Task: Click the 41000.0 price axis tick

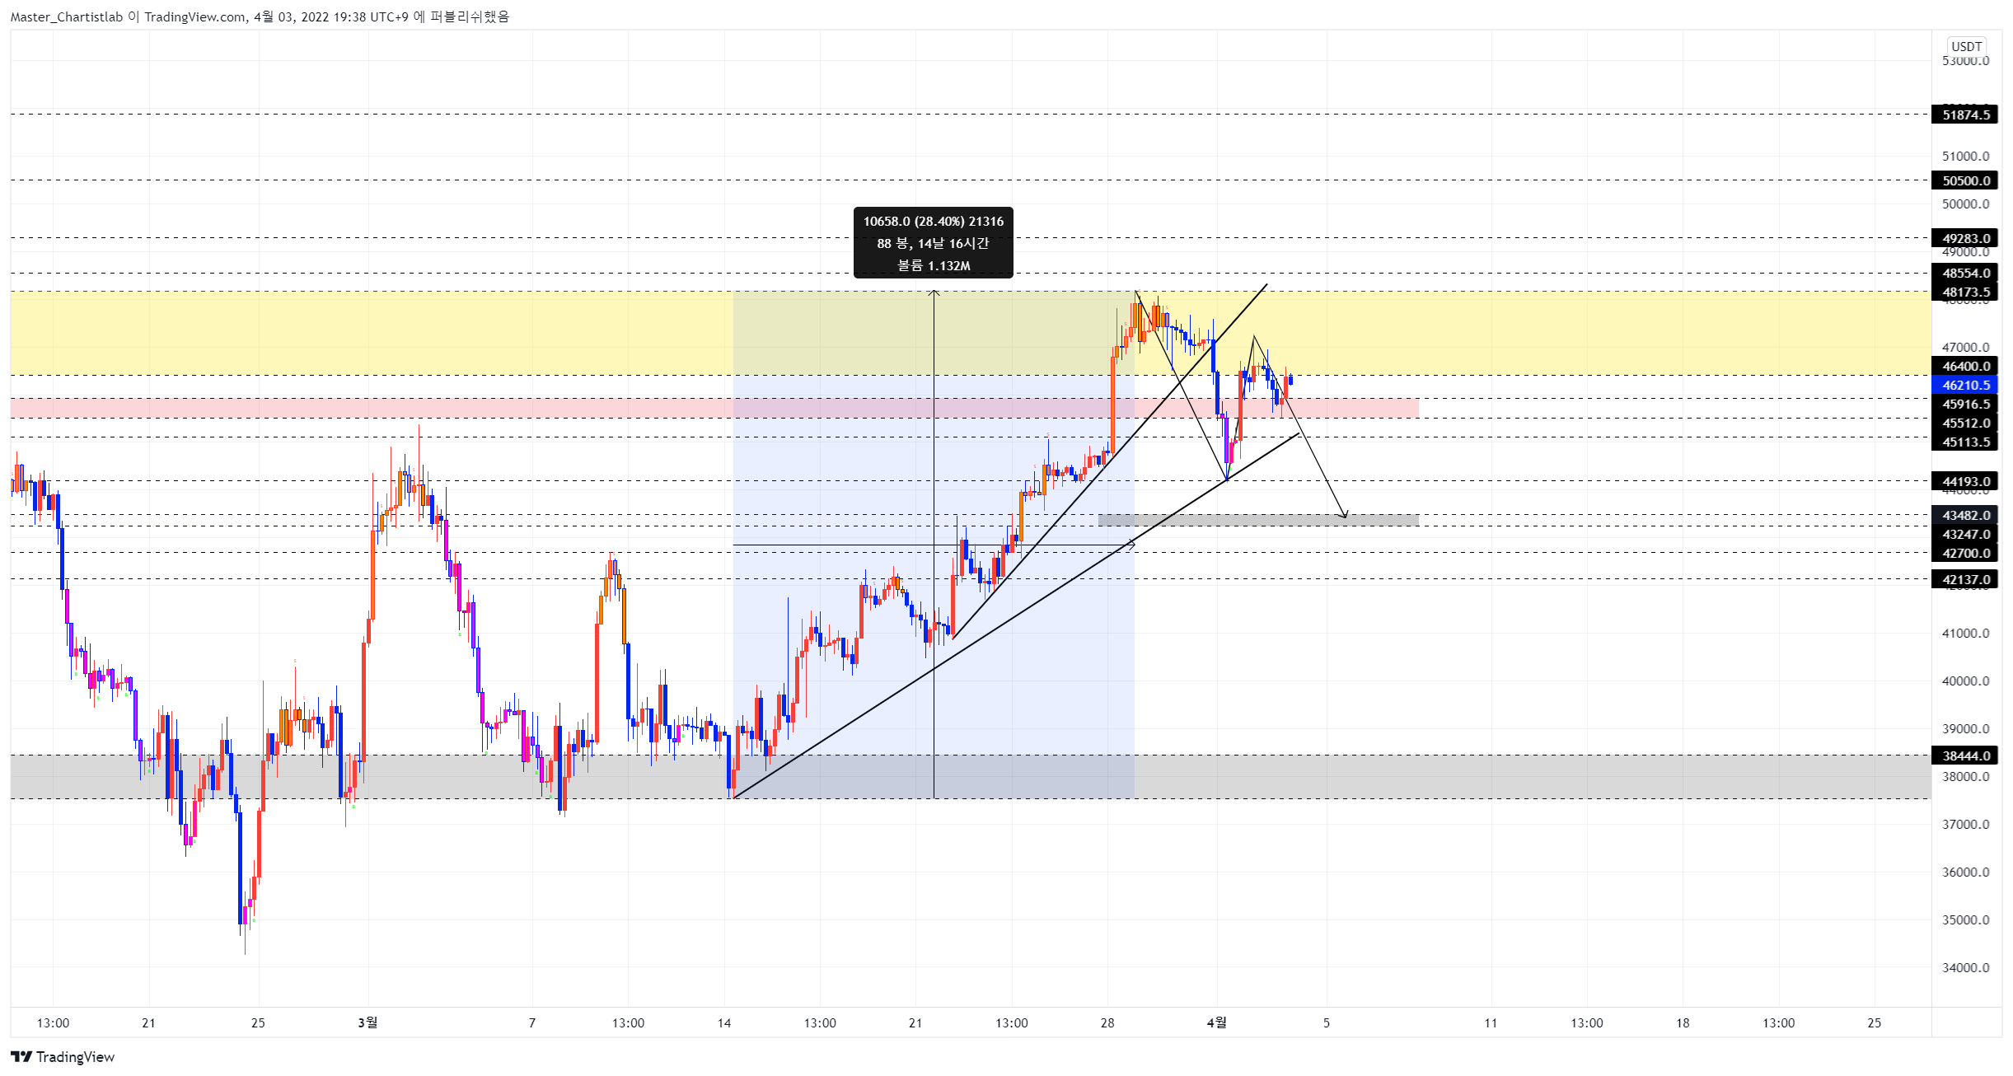Action: [x=1965, y=633]
